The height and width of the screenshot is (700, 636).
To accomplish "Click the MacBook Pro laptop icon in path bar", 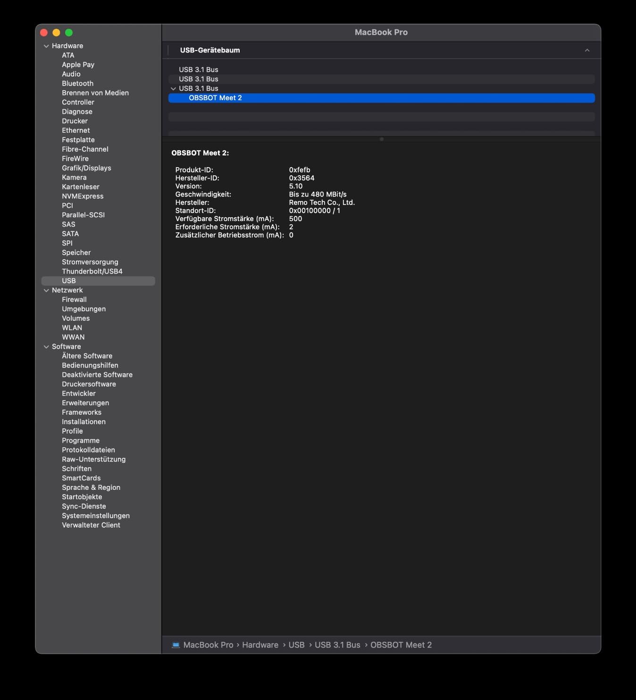I will [x=176, y=645].
